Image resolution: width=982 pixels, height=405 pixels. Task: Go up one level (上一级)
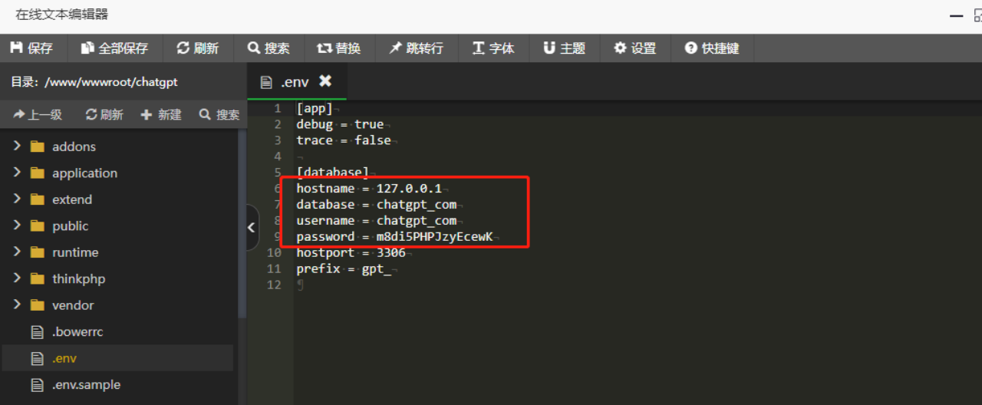click(x=37, y=115)
